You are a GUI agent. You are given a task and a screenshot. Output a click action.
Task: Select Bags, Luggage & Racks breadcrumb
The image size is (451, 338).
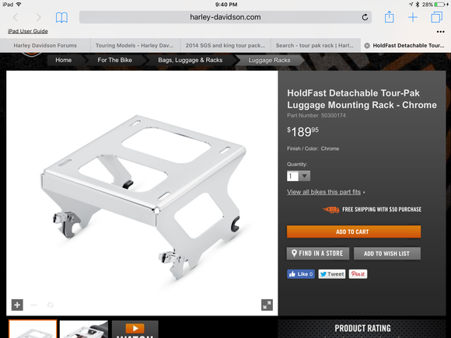(191, 60)
